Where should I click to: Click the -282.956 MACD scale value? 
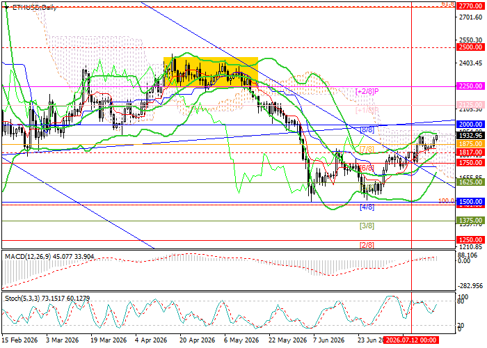(x=470, y=285)
